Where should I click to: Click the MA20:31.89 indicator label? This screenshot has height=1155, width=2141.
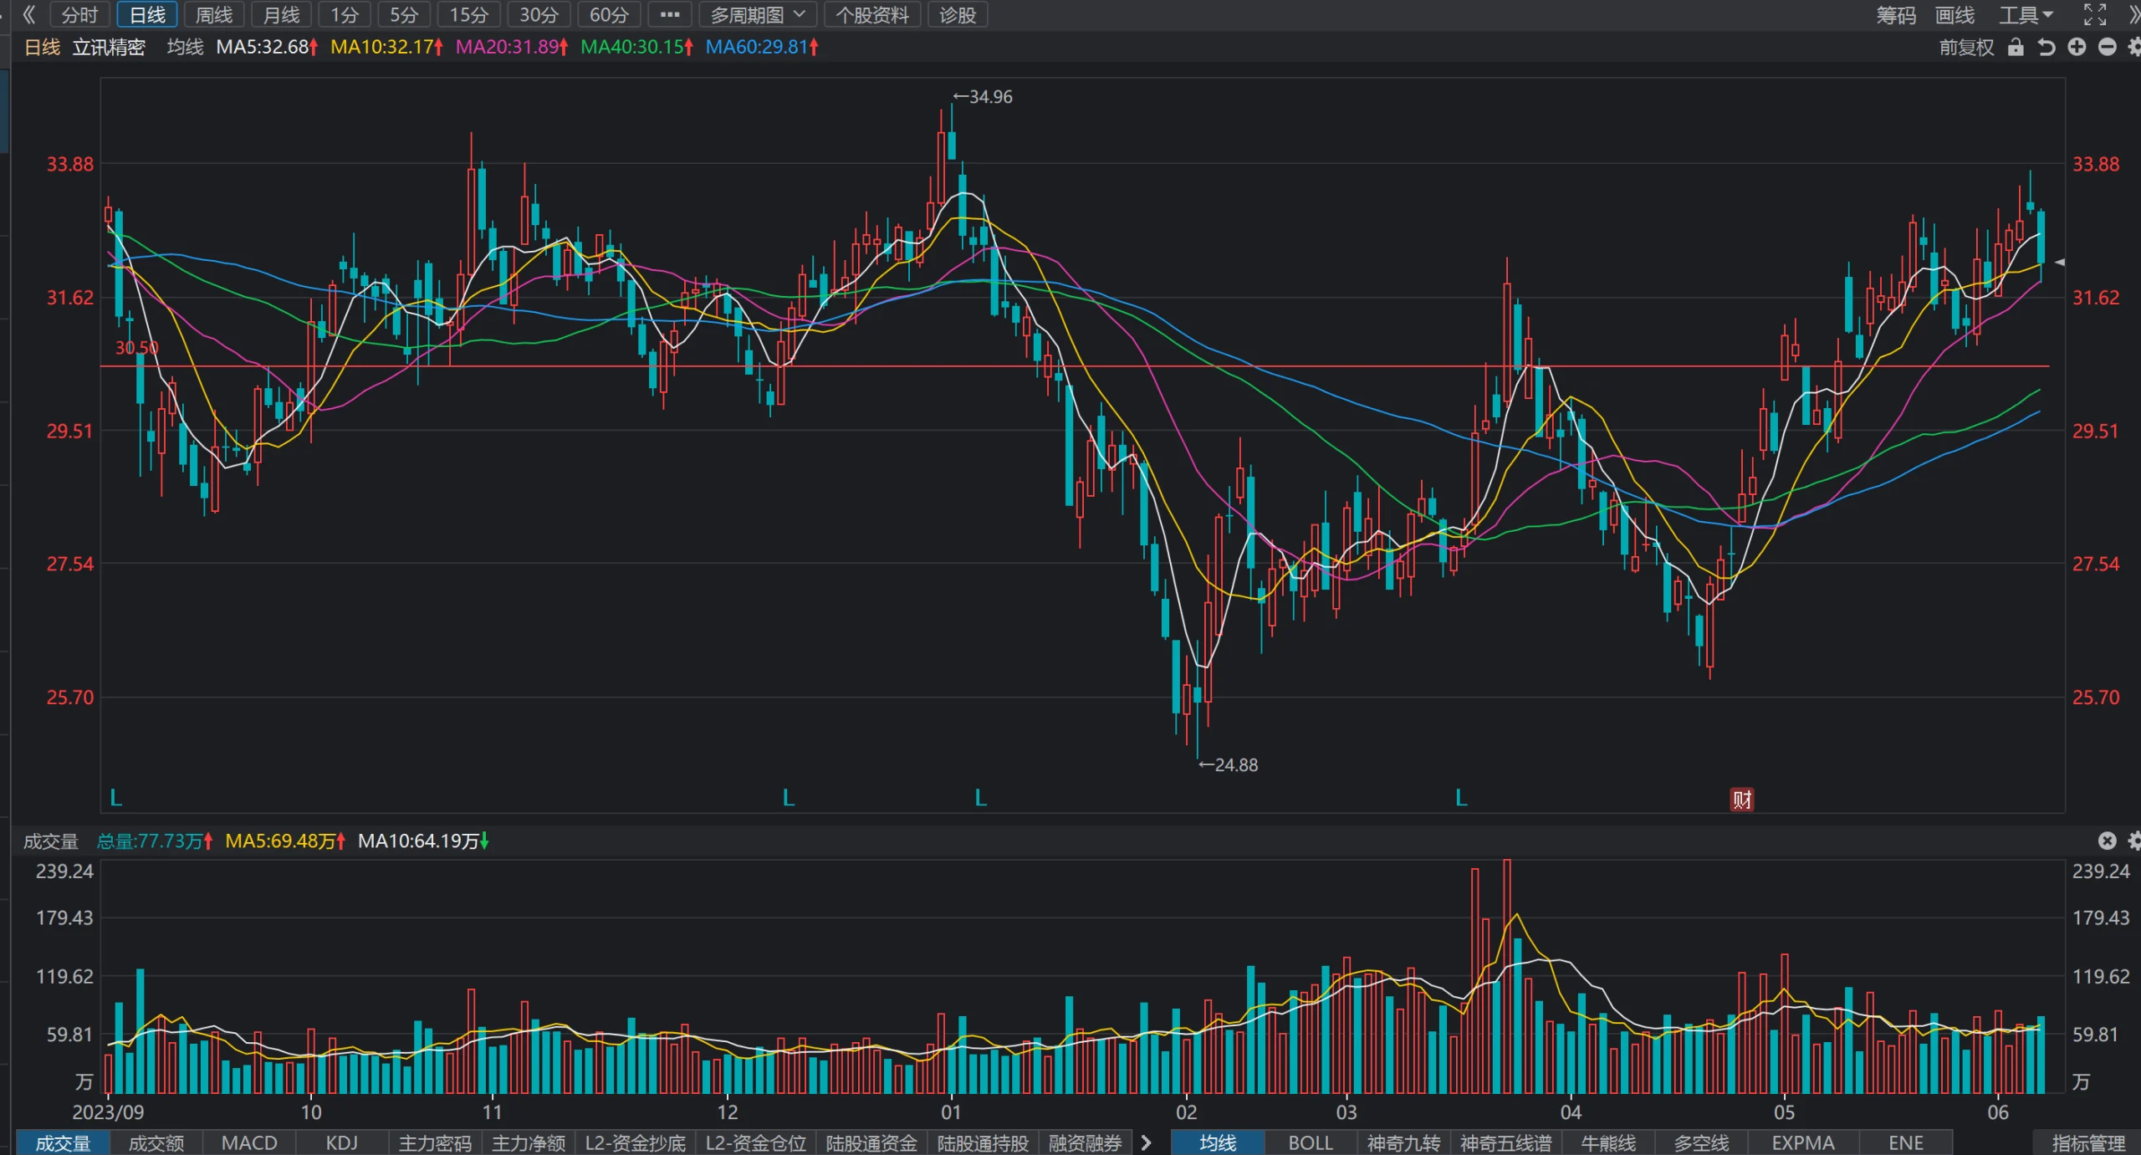tap(512, 47)
